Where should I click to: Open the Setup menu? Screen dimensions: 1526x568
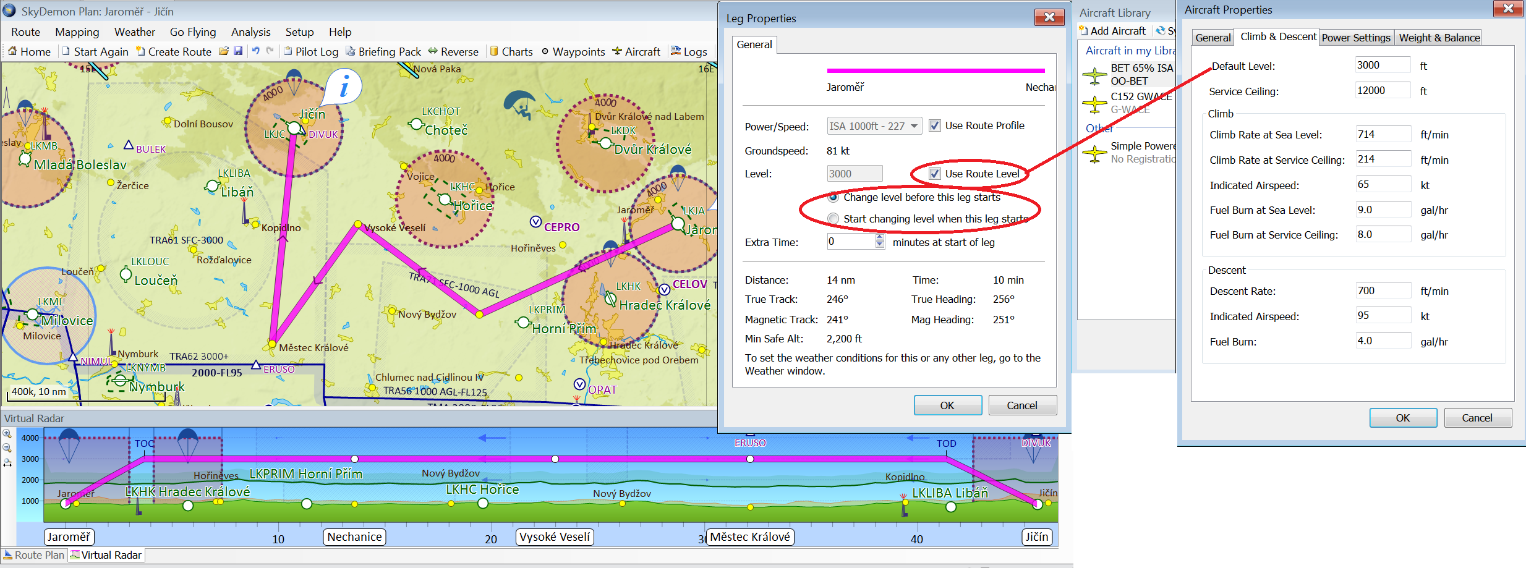click(300, 32)
